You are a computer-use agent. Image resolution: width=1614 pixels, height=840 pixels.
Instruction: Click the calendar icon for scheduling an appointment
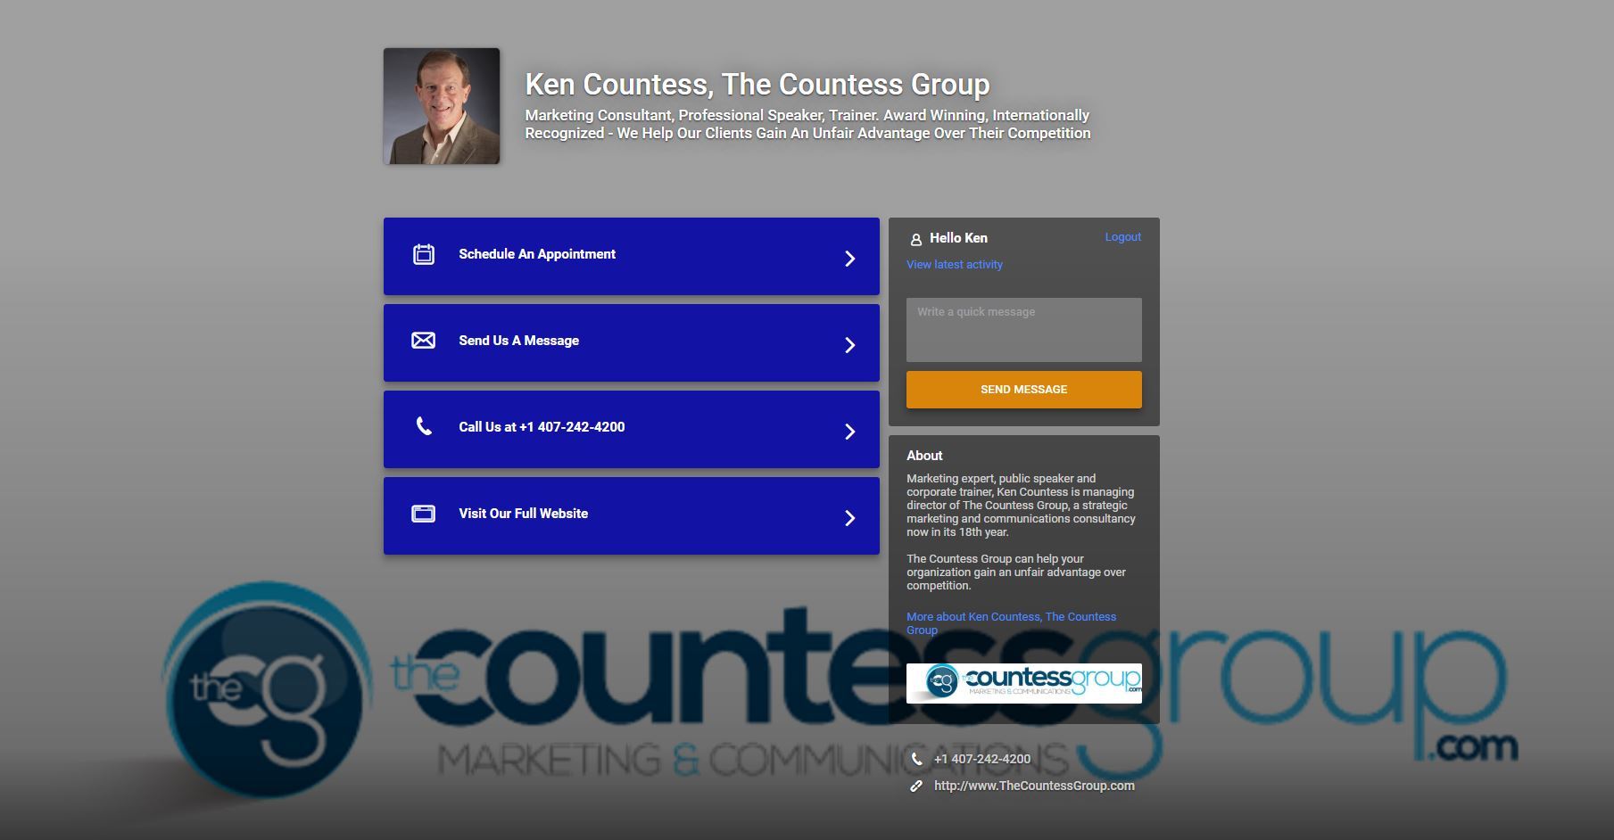click(x=424, y=254)
